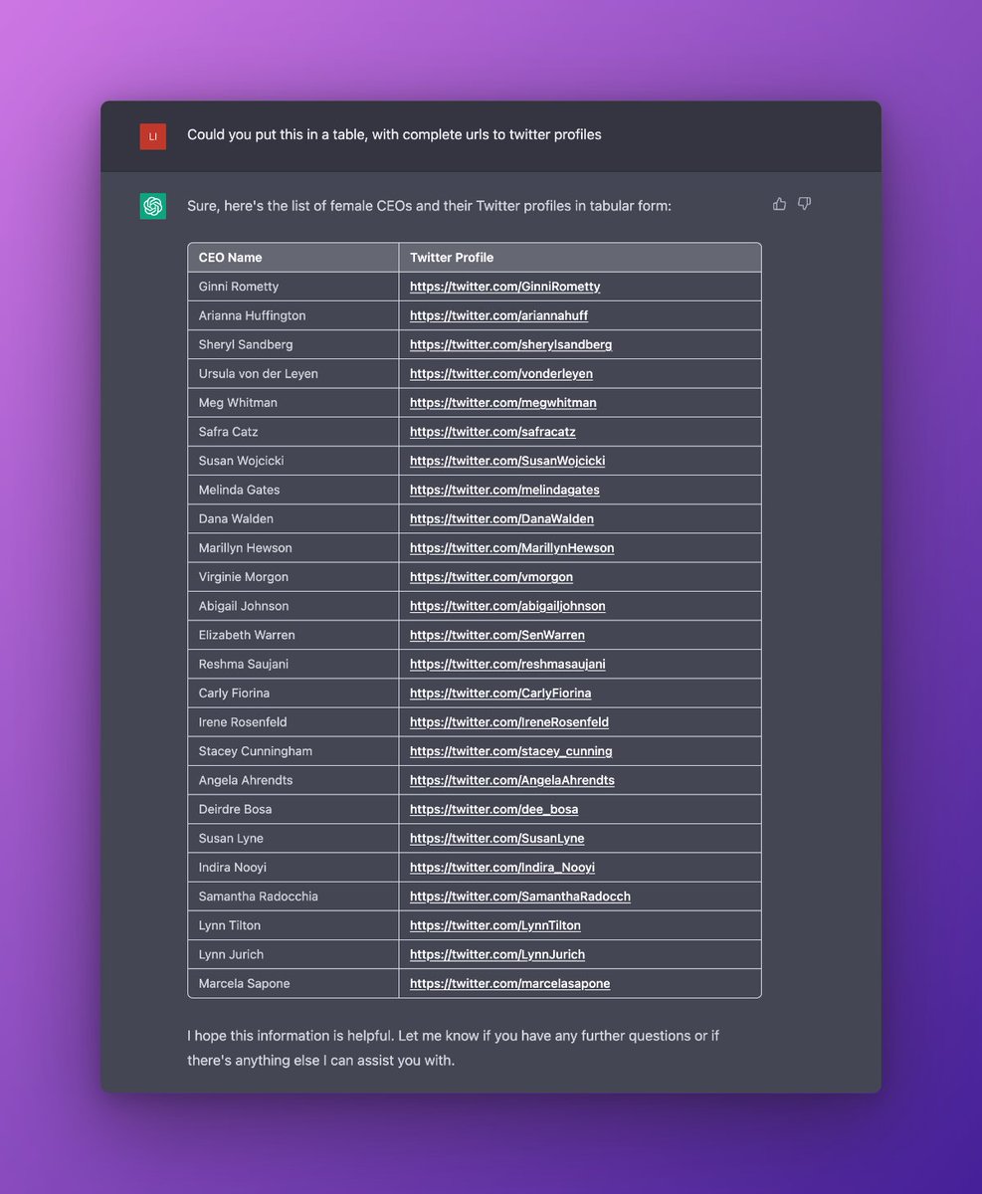
Task: Open the SamanthaRadocch Twitter link
Action: [x=520, y=895]
